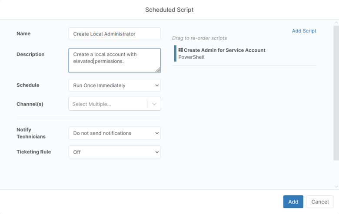Click the Ticketing Rule label
The image size is (339, 214).
coord(33,152)
